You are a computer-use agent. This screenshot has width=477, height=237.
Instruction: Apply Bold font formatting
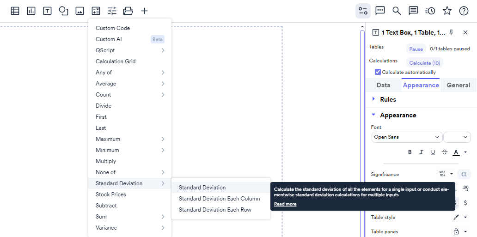click(x=410, y=152)
